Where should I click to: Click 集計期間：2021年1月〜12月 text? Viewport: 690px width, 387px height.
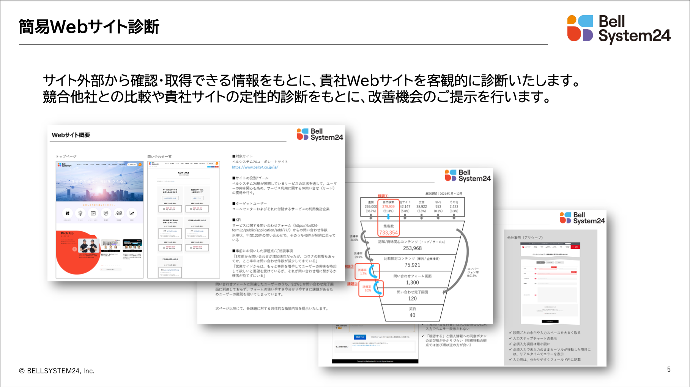pos(444,193)
